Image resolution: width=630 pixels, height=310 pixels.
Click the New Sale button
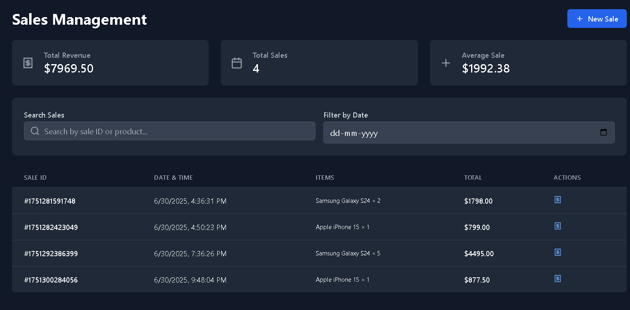point(596,19)
